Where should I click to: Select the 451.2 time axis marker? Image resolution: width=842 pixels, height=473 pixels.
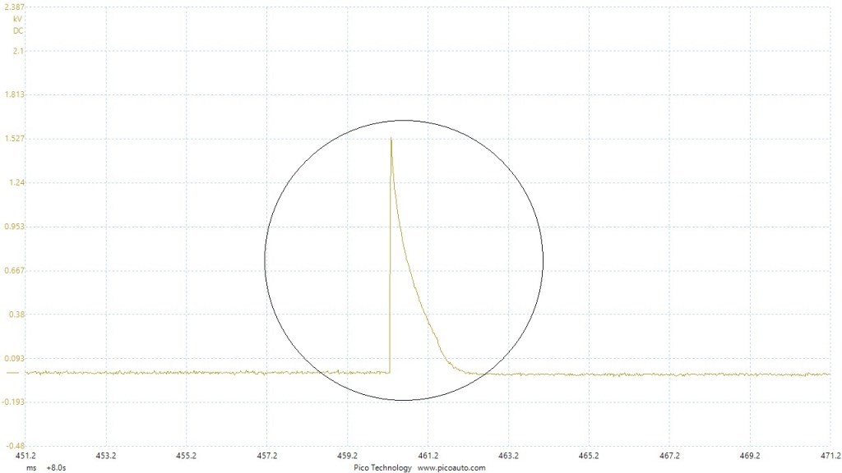25,455
